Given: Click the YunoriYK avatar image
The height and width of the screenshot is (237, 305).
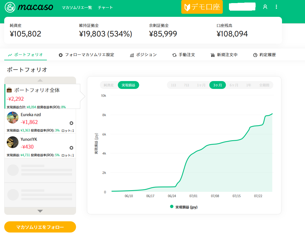Looking at the screenshot, I should pos(13,142).
